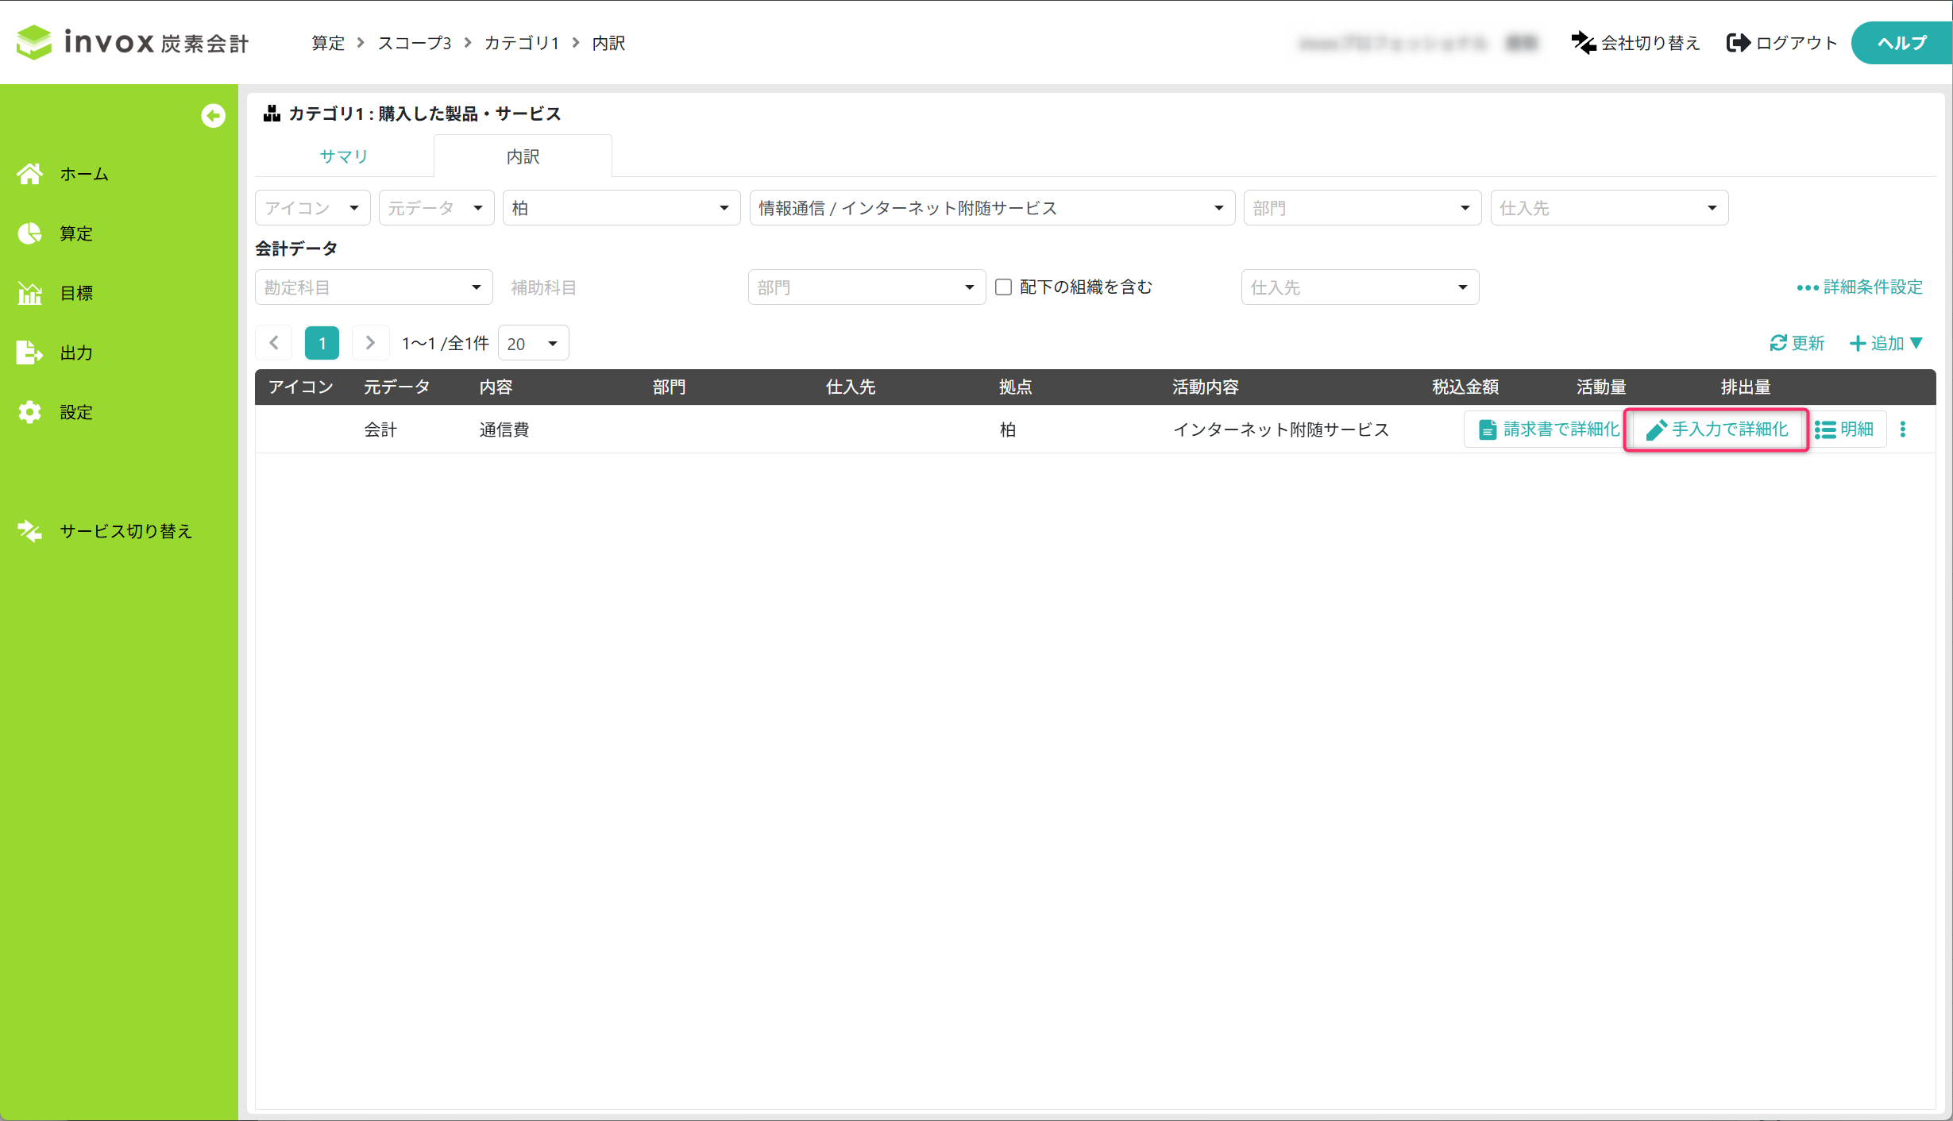The height and width of the screenshot is (1121, 1953).
Task: Expand the 勘定科目 dropdown
Action: pos(373,287)
